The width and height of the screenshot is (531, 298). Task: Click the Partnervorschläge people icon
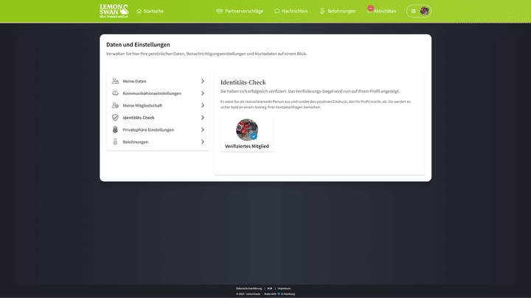point(220,11)
